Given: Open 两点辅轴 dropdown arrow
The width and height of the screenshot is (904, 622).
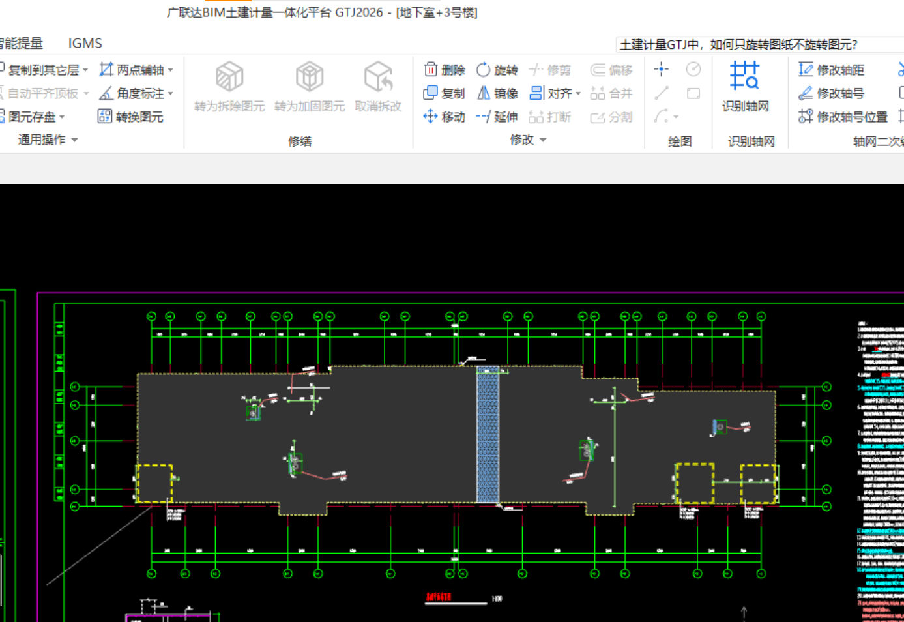Looking at the screenshot, I should pyautogui.click(x=171, y=70).
